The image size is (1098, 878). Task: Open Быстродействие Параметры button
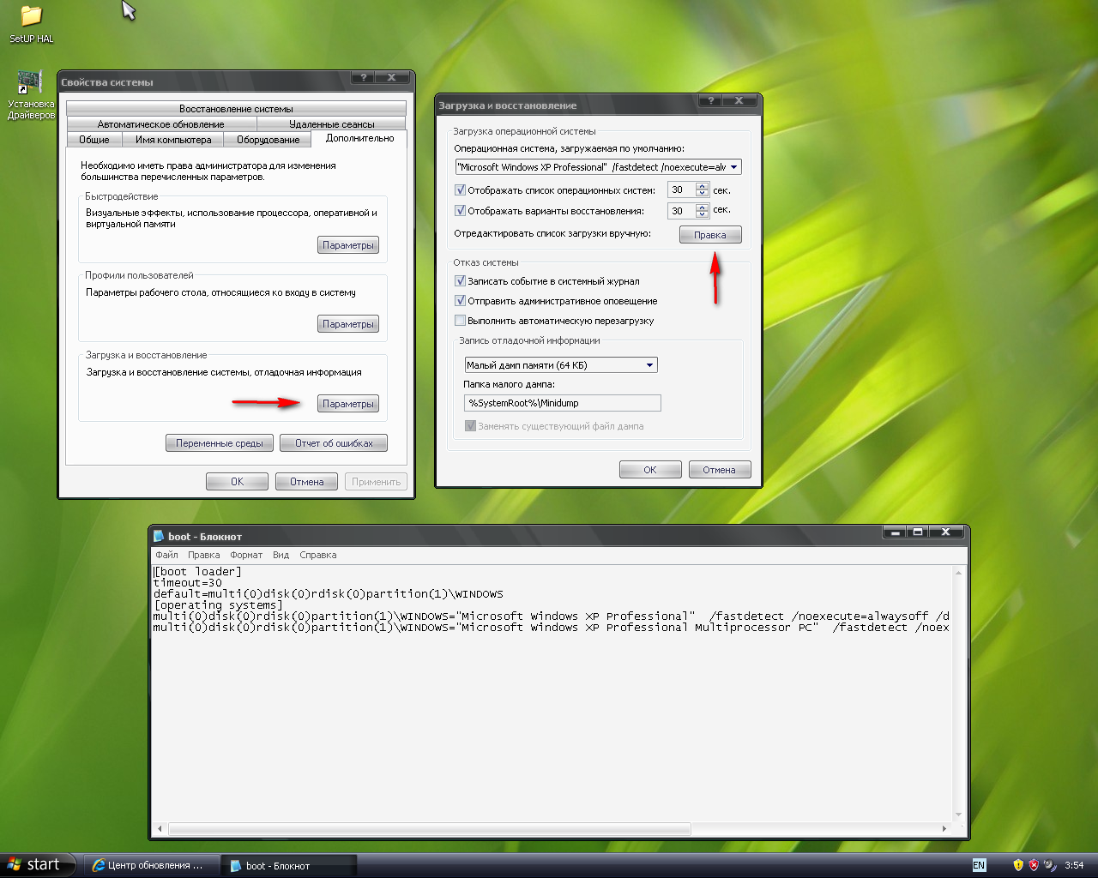348,245
